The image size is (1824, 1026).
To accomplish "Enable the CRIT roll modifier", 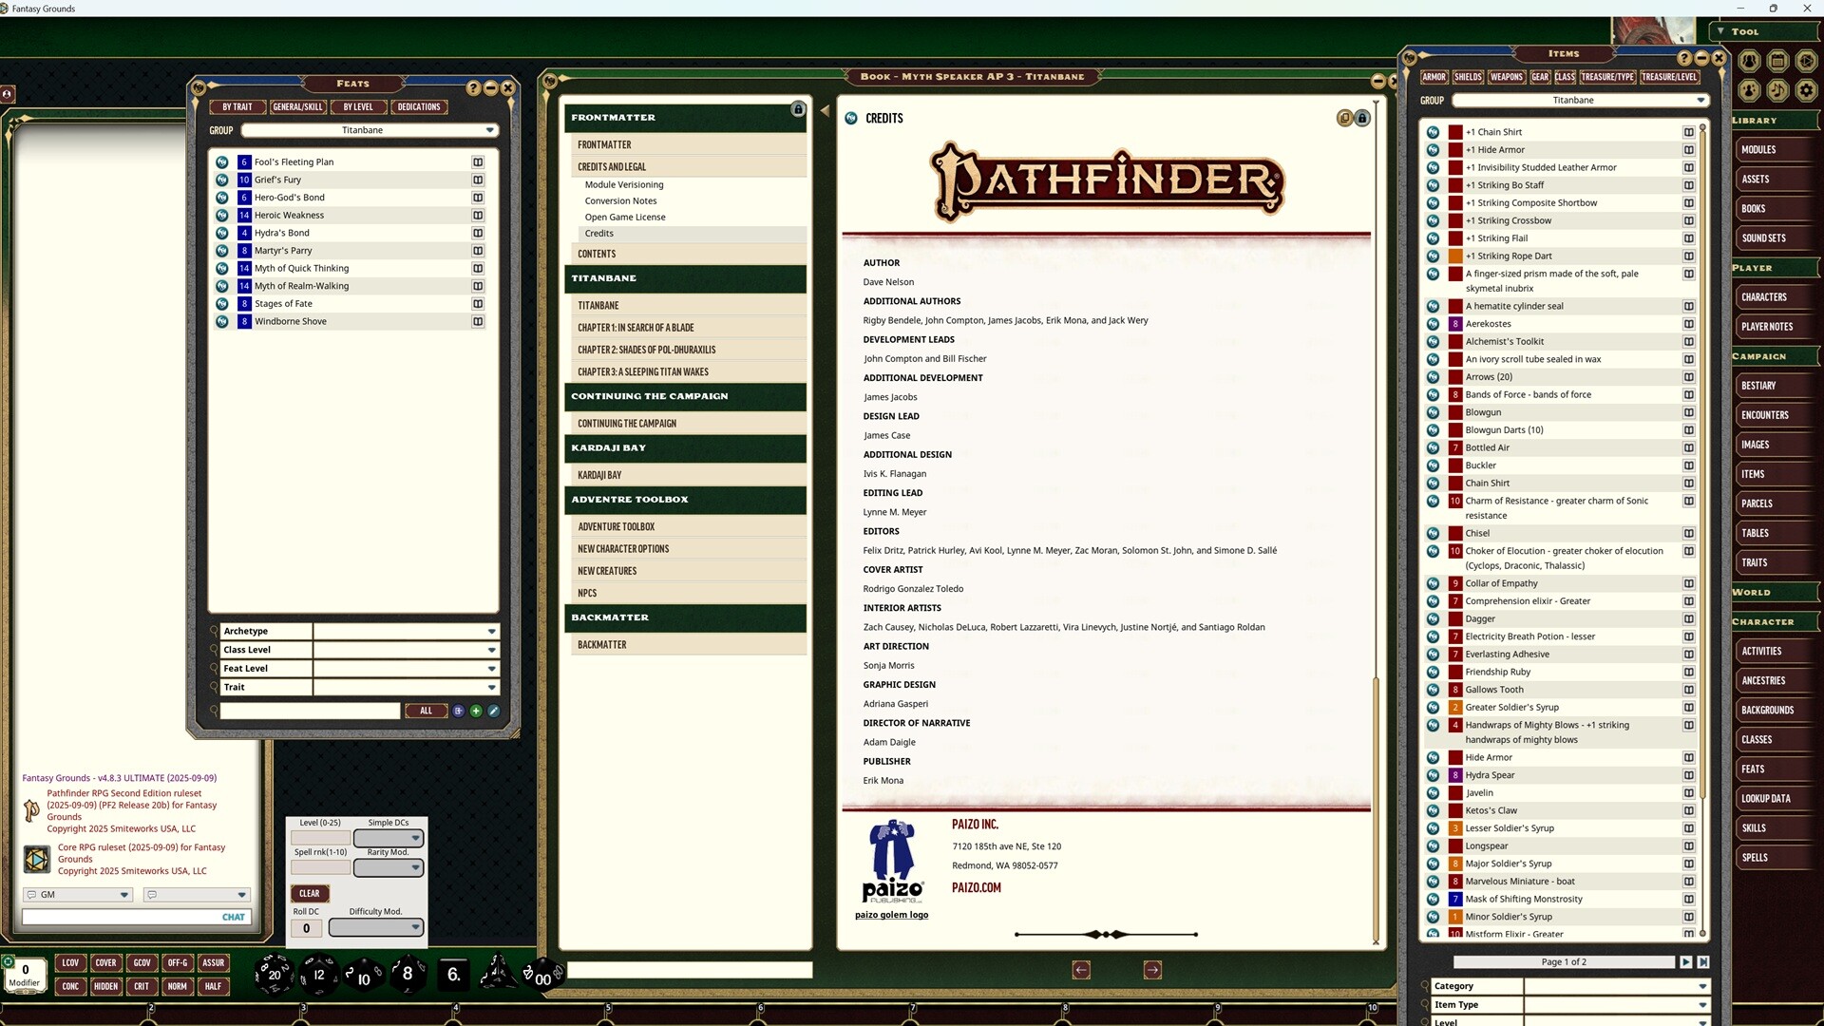I will [x=142, y=986].
